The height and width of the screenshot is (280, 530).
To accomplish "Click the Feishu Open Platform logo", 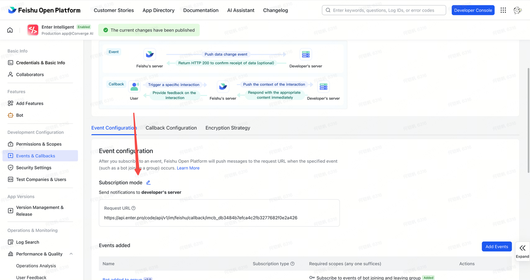I will coord(44,10).
